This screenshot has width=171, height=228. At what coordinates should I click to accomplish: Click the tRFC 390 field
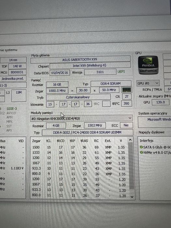tap(126, 103)
